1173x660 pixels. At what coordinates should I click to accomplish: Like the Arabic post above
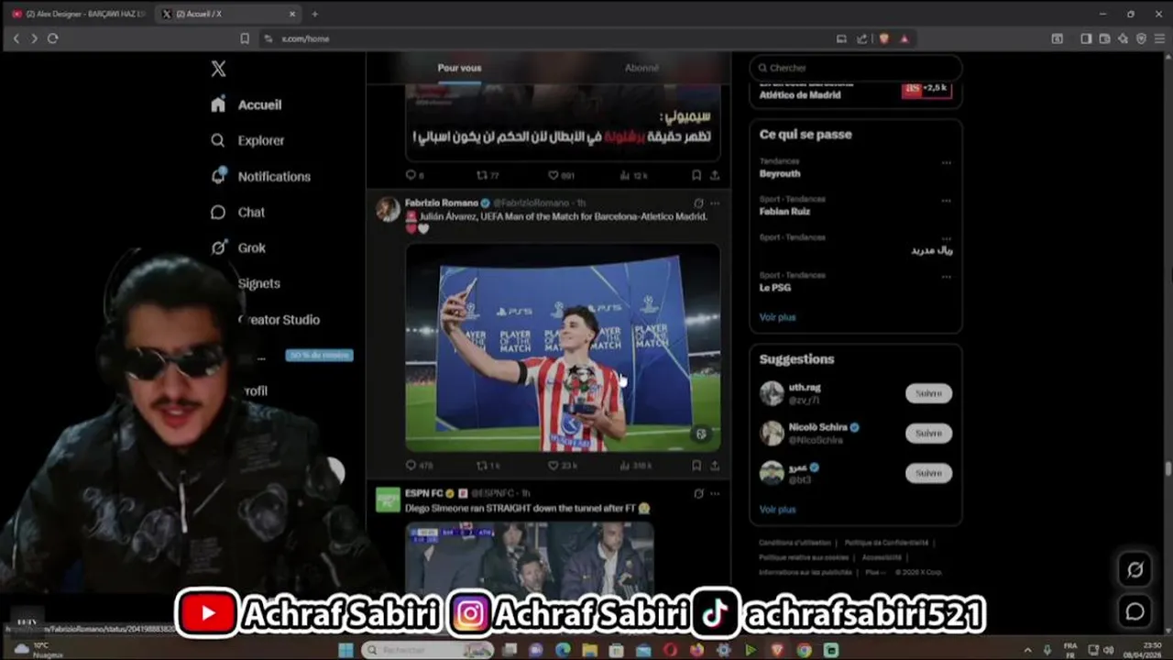tap(561, 175)
